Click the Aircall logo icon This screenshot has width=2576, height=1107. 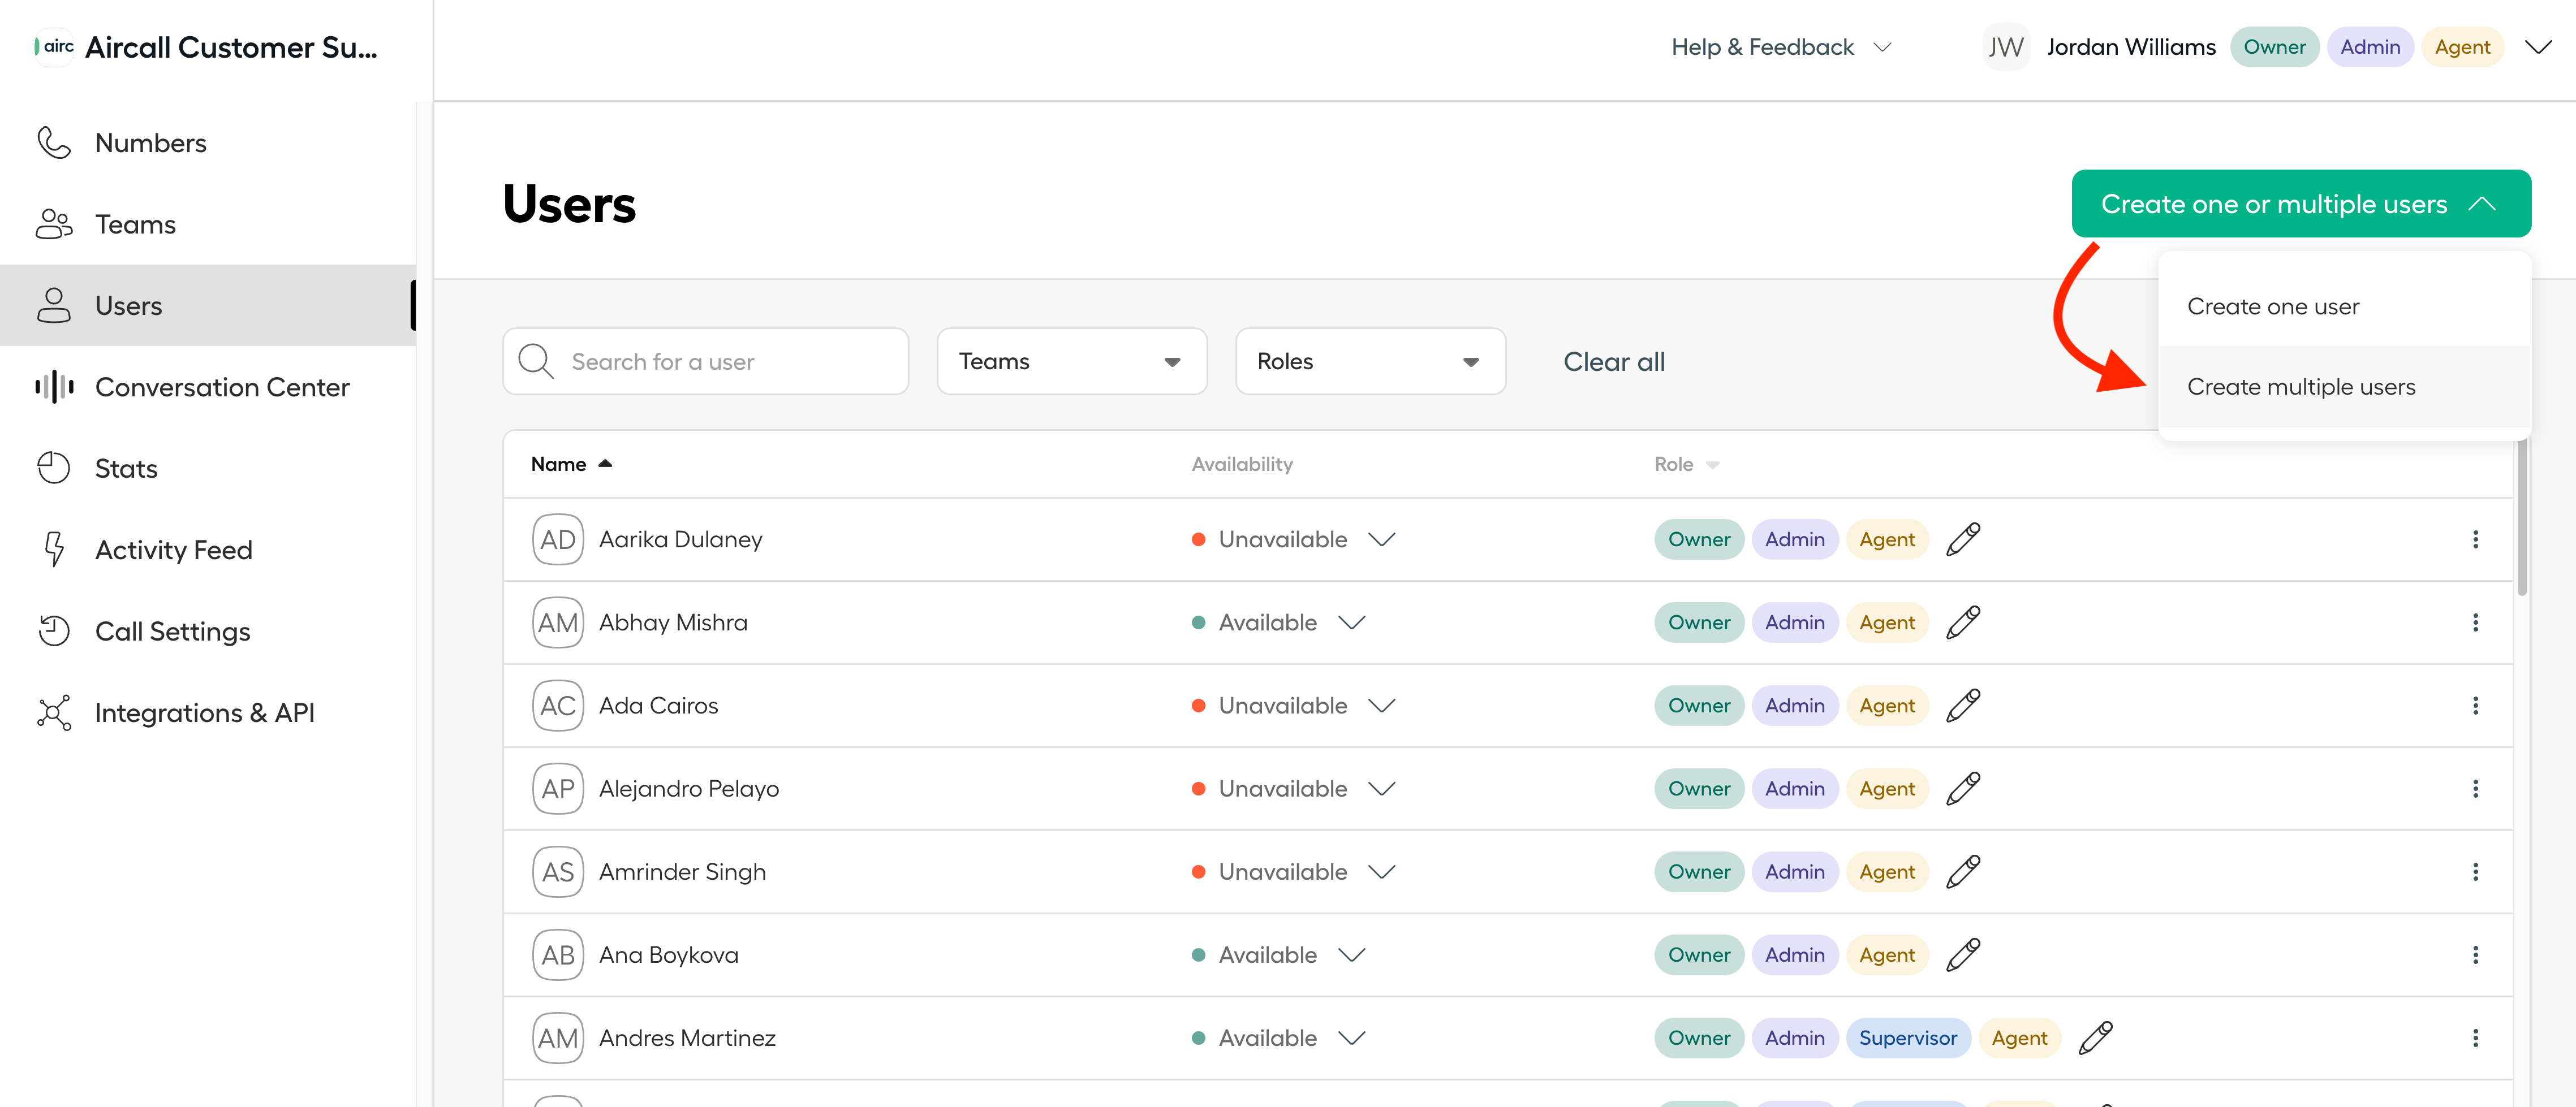pos(54,47)
